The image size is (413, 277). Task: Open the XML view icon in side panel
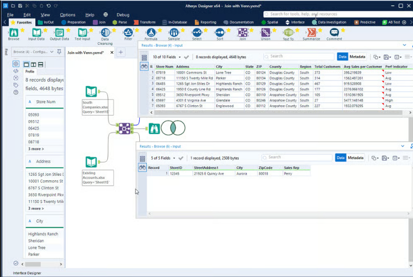tap(16, 71)
